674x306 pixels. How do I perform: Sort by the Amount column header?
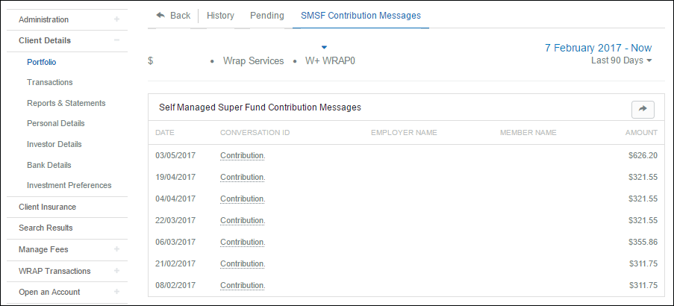coord(640,133)
